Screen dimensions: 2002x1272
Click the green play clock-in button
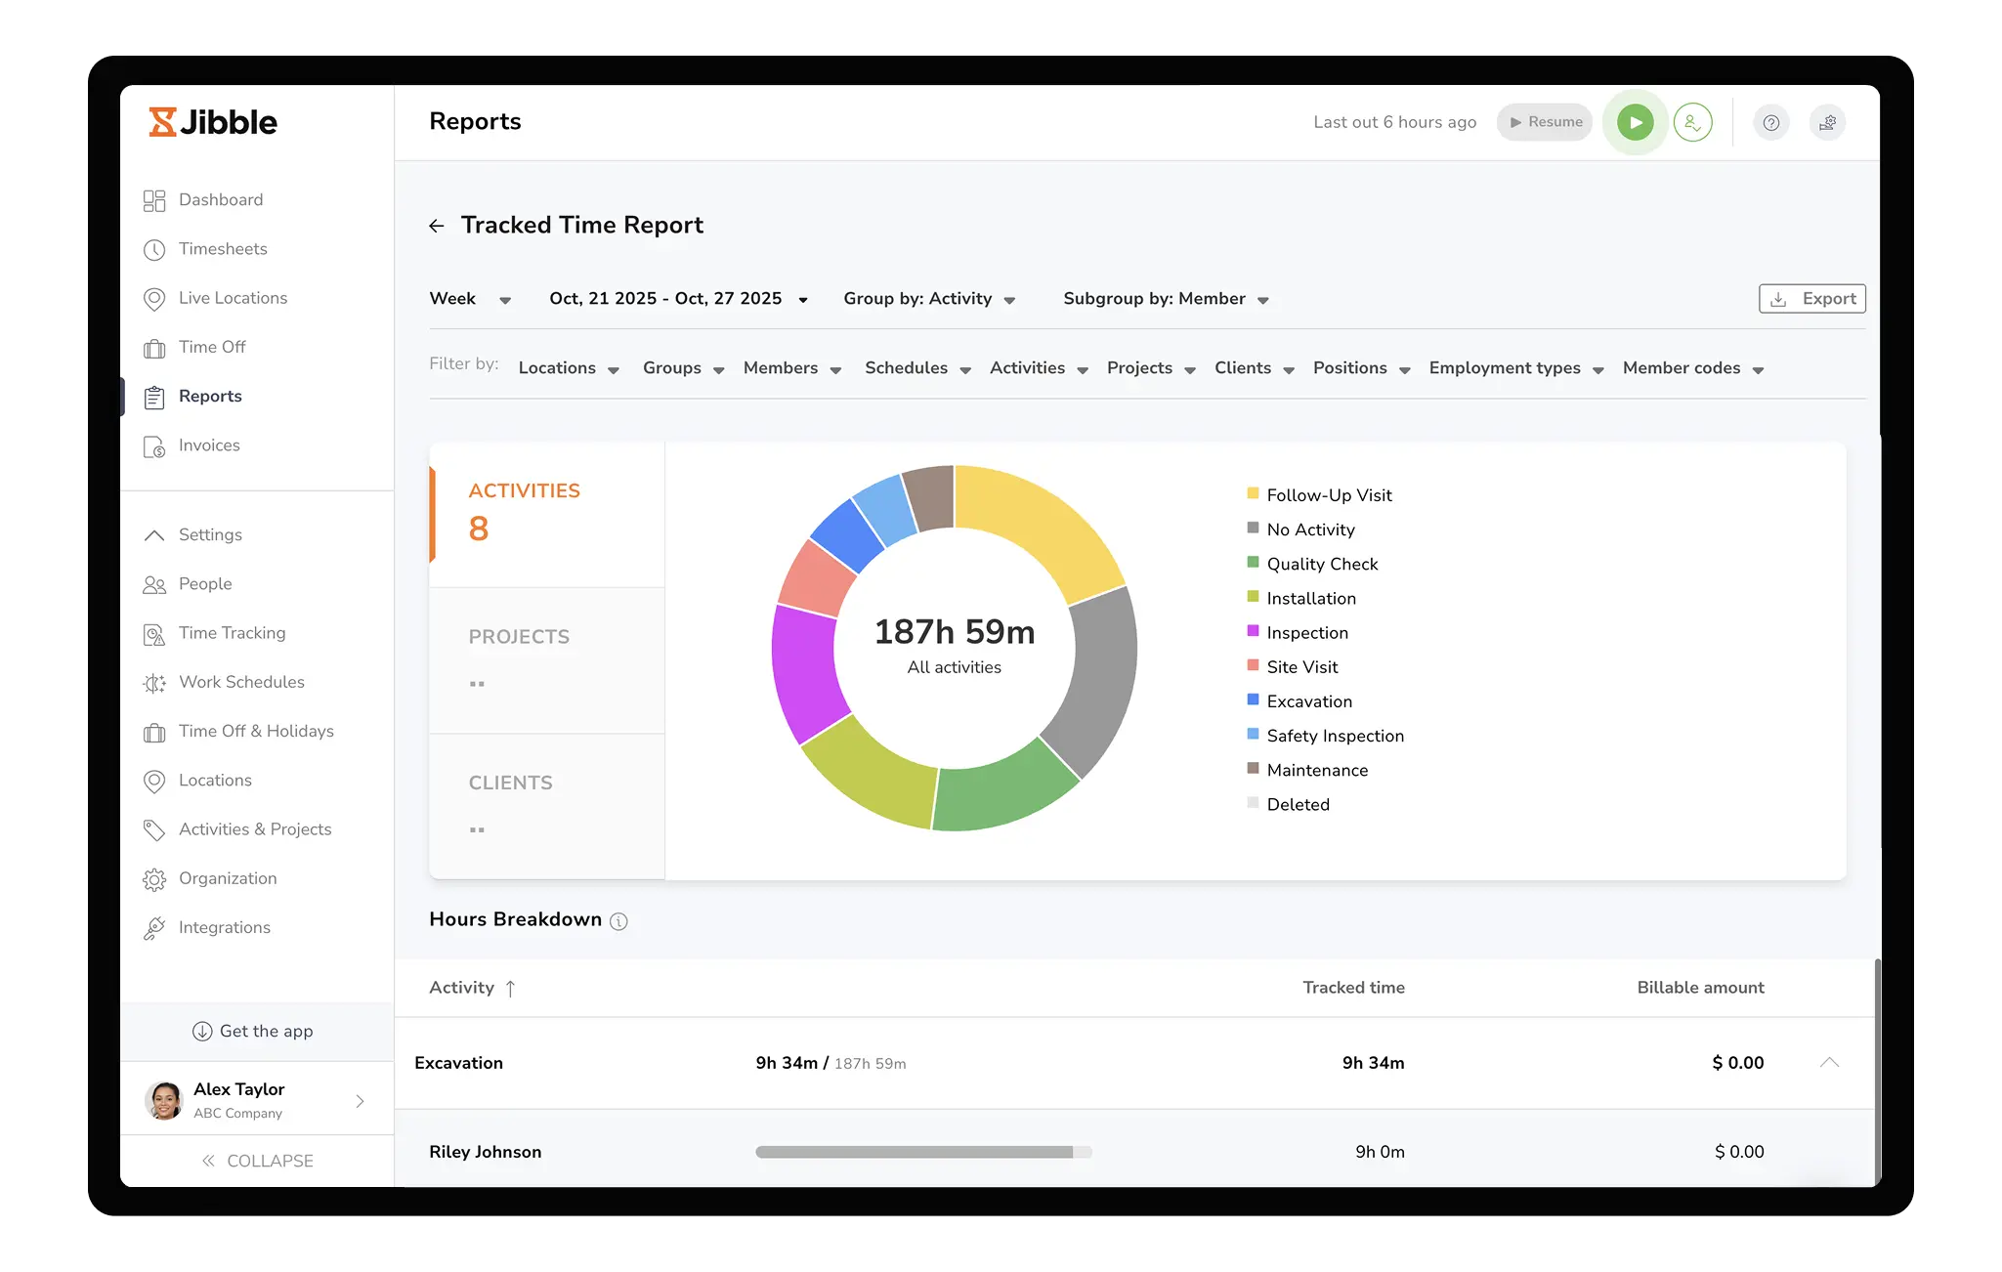(x=1636, y=122)
